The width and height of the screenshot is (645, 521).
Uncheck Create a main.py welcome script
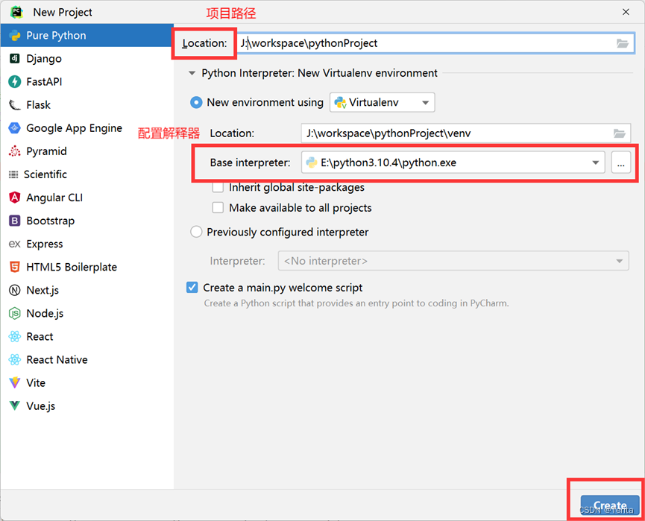pyautogui.click(x=192, y=288)
